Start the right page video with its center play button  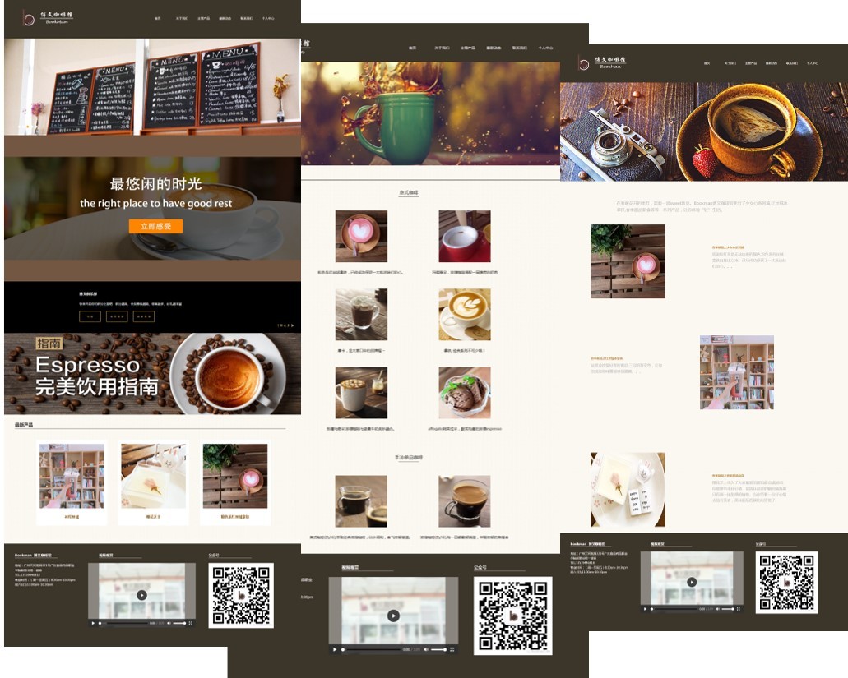(691, 582)
